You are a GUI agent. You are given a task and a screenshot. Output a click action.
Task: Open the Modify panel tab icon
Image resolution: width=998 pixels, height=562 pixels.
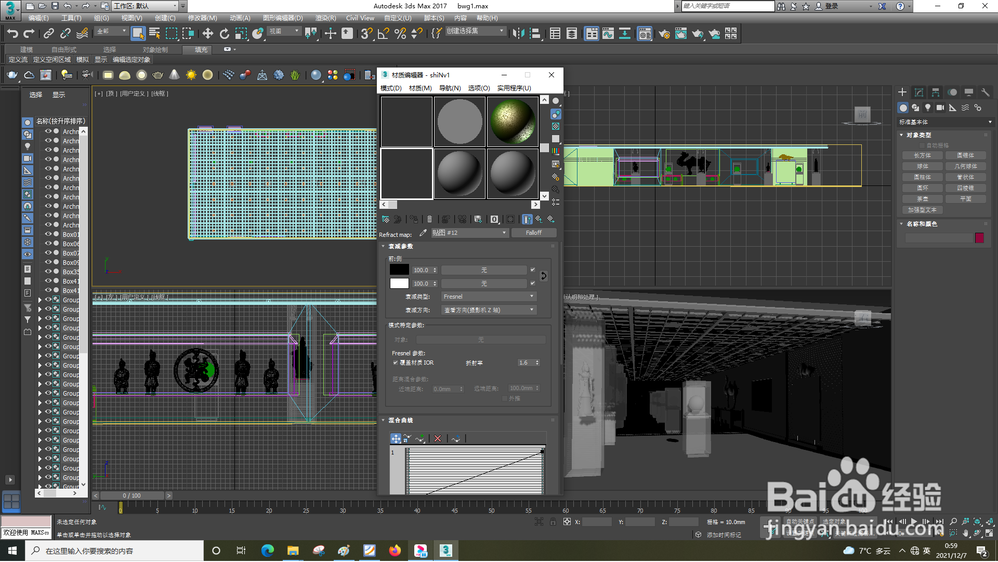click(919, 92)
